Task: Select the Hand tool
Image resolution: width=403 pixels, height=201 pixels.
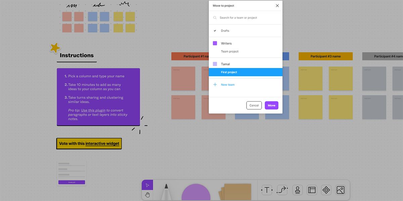Action: (x=147, y=195)
